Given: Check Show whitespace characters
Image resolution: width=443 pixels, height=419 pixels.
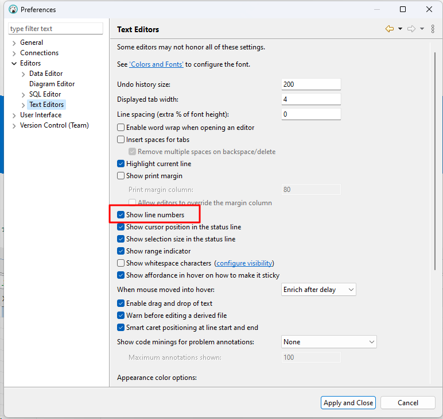Looking at the screenshot, I should coord(121,263).
